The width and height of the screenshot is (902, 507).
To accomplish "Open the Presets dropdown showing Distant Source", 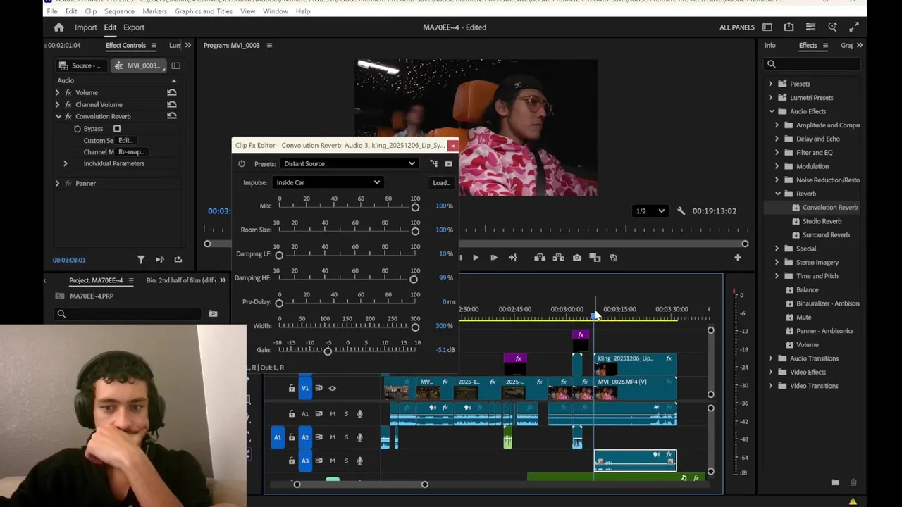I will coord(349,163).
